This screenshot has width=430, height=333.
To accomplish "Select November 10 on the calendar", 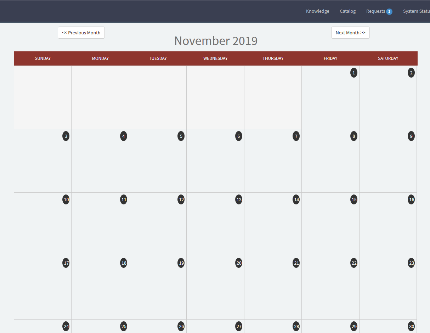I will [66, 199].
